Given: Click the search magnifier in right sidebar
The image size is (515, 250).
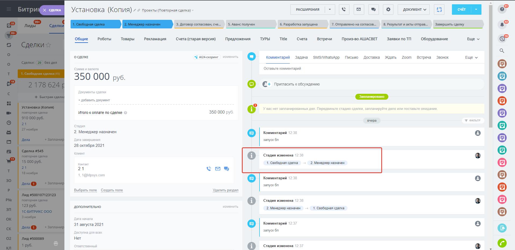Looking at the screenshot, I should pyautogui.click(x=502, y=51).
